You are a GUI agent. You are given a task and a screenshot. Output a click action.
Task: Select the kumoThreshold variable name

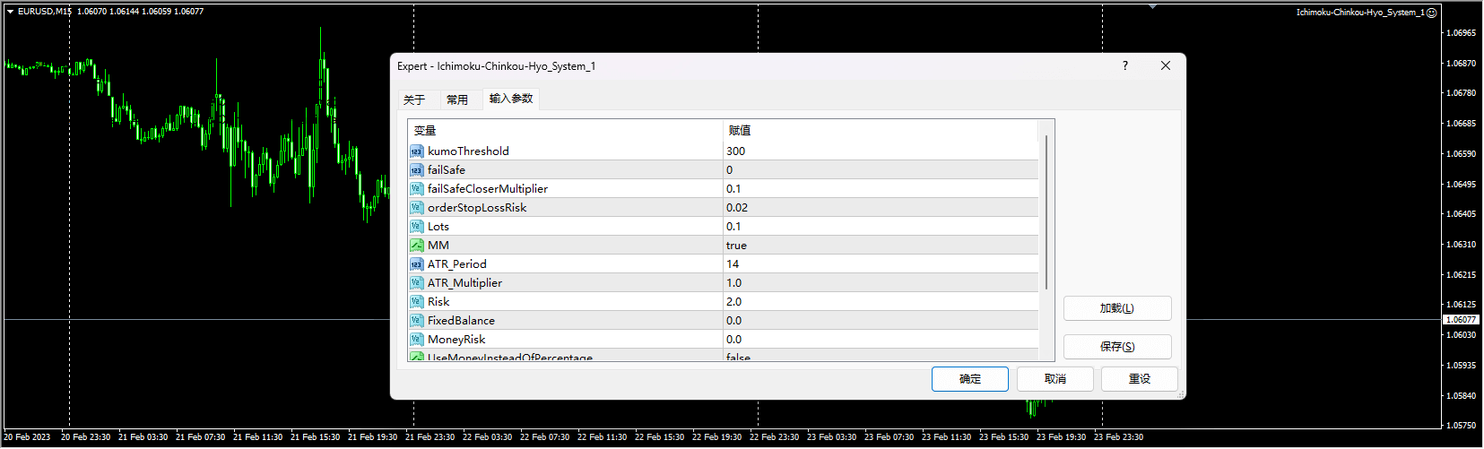tap(468, 151)
